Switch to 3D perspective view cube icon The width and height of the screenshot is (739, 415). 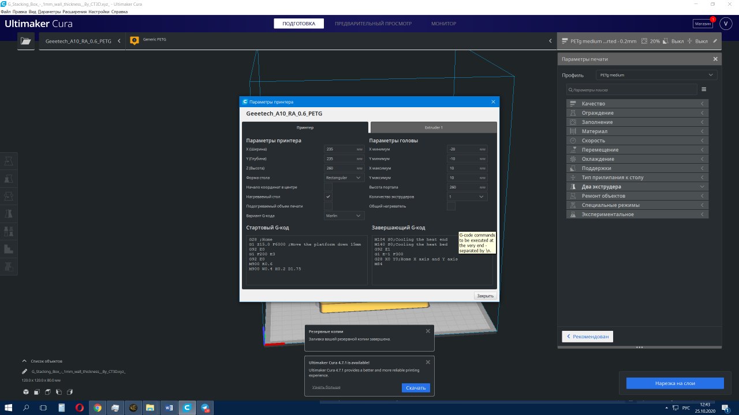click(25, 392)
